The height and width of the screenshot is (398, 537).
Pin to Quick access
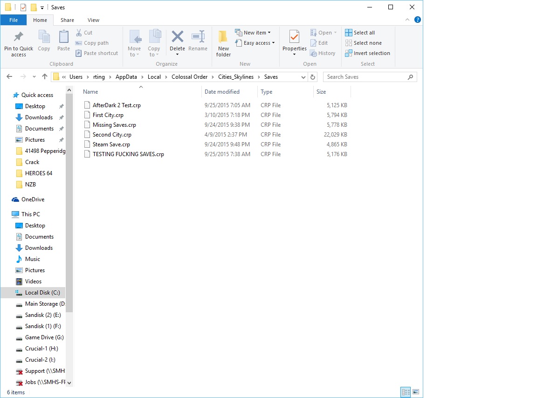click(x=18, y=43)
